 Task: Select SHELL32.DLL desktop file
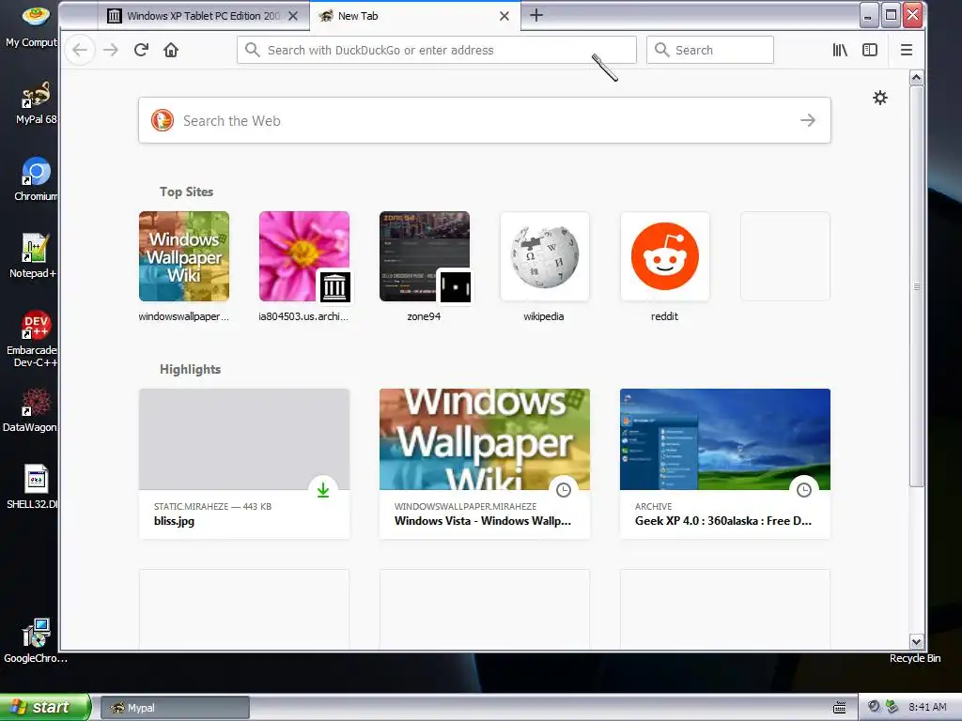pyautogui.click(x=33, y=486)
